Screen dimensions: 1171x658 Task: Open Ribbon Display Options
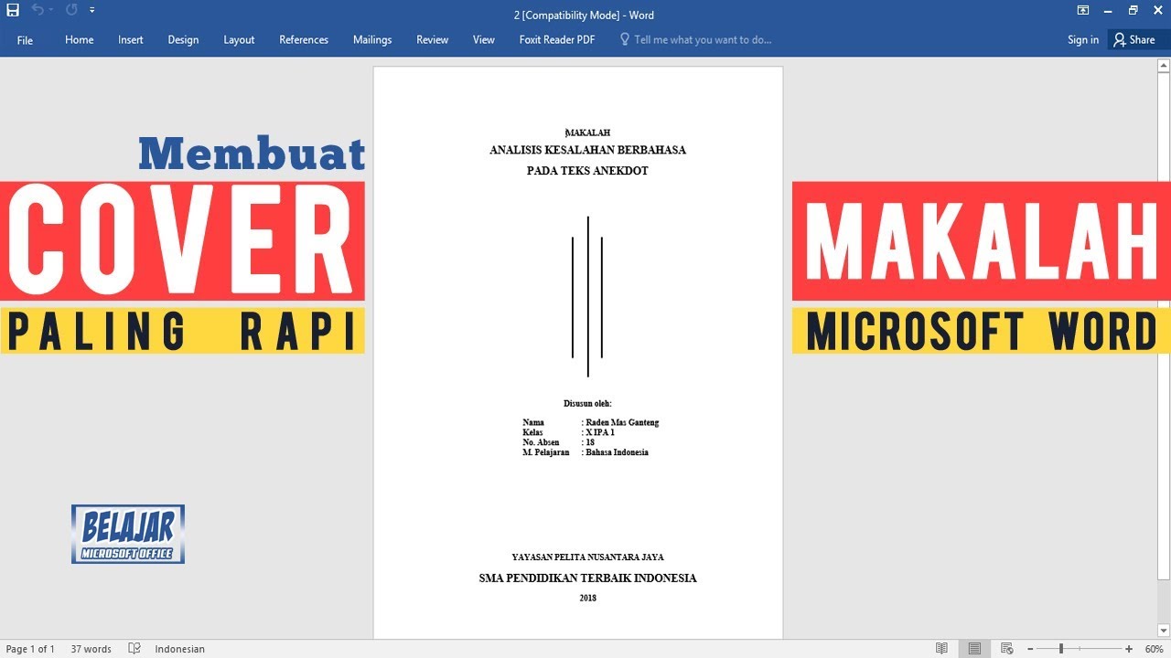pyautogui.click(x=1083, y=10)
